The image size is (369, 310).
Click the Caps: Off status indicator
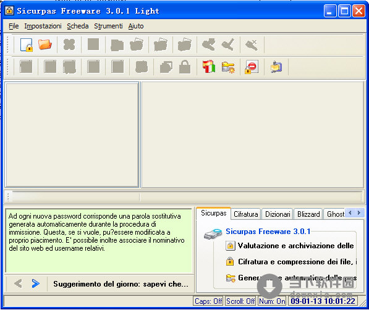(x=208, y=301)
